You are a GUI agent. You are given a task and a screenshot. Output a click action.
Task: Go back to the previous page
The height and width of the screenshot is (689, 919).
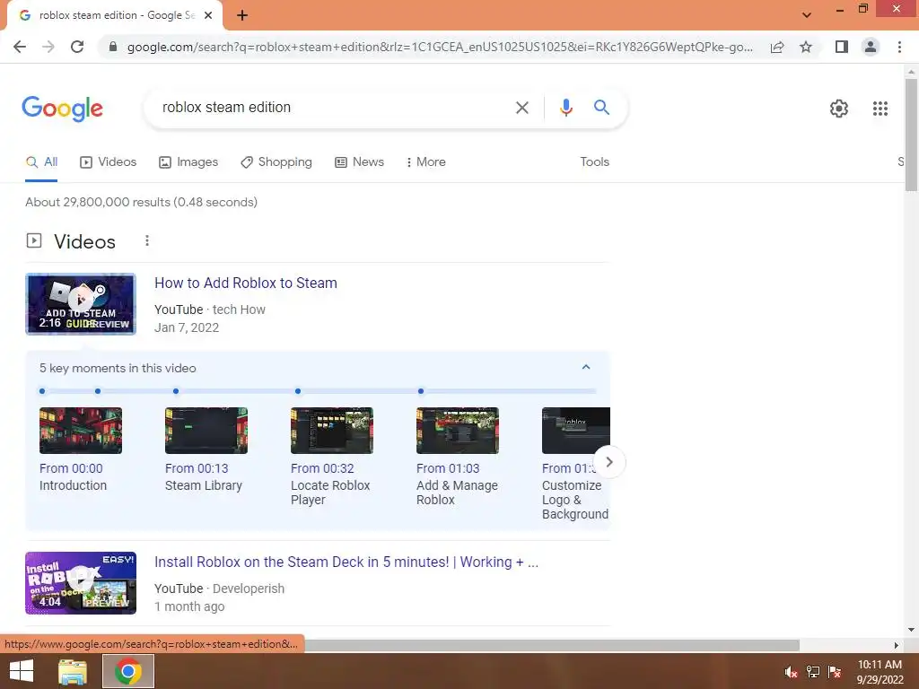20,47
